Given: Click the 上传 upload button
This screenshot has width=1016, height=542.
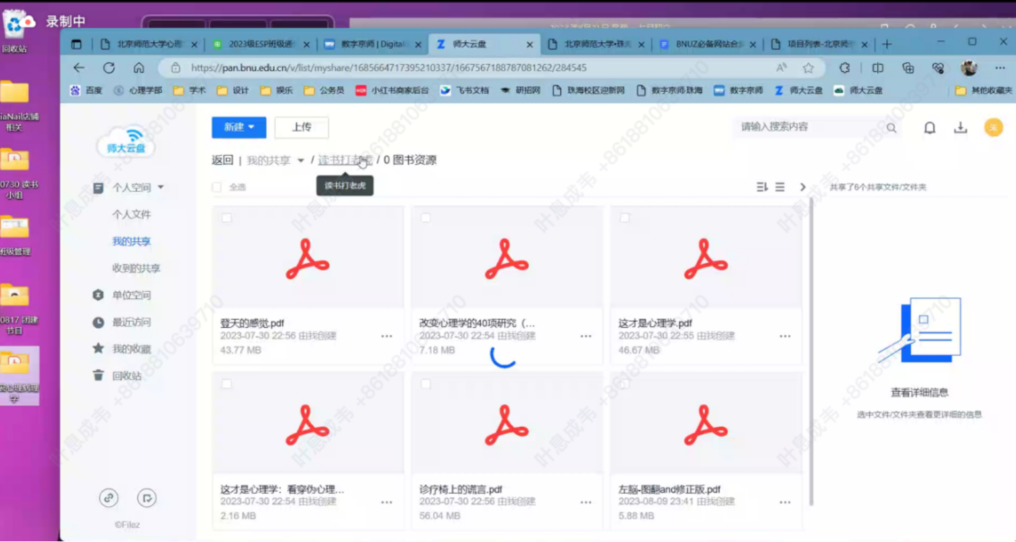Looking at the screenshot, I should point(301,127).
